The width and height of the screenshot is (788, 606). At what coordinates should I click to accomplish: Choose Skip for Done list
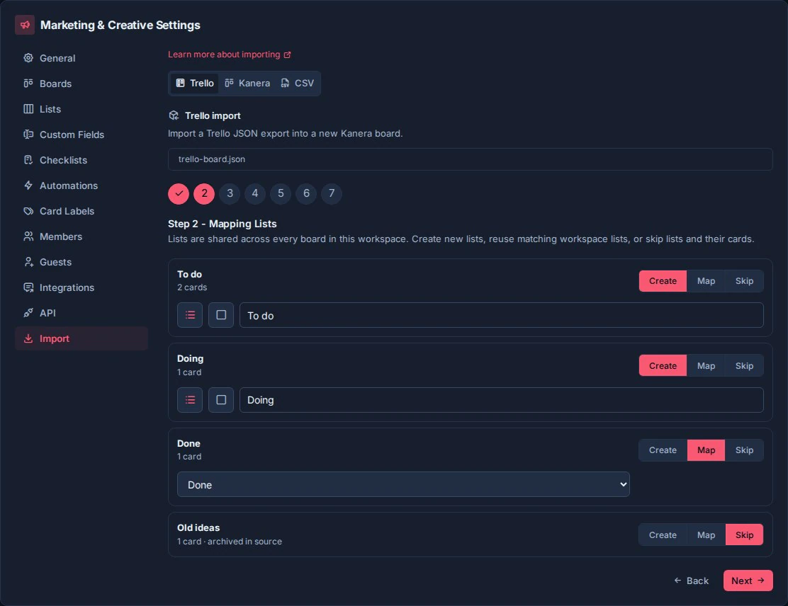tap(744, 450)
